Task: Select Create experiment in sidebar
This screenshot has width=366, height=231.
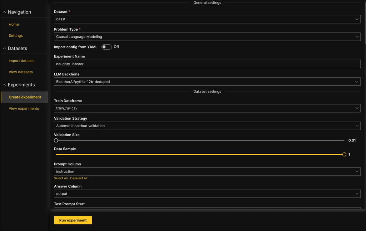Action: point(25,97)
